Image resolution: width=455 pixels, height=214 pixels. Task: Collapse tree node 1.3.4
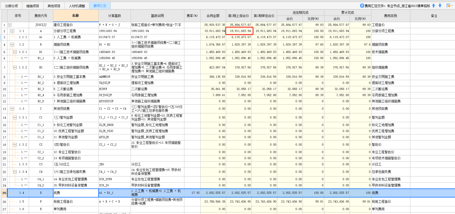[x=15, y=172]
